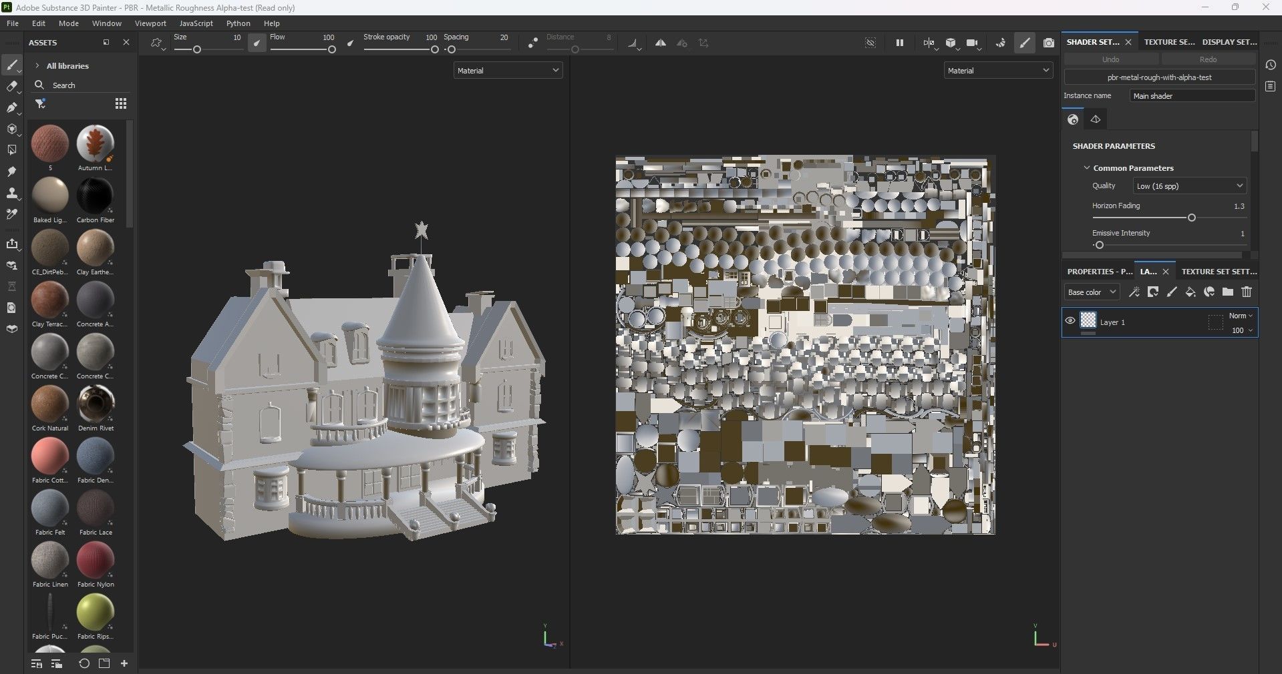Viewport: 1282px width, 674px height.
Task: Take a viewport screenshot with camera icon
Action: [1049, 43]
